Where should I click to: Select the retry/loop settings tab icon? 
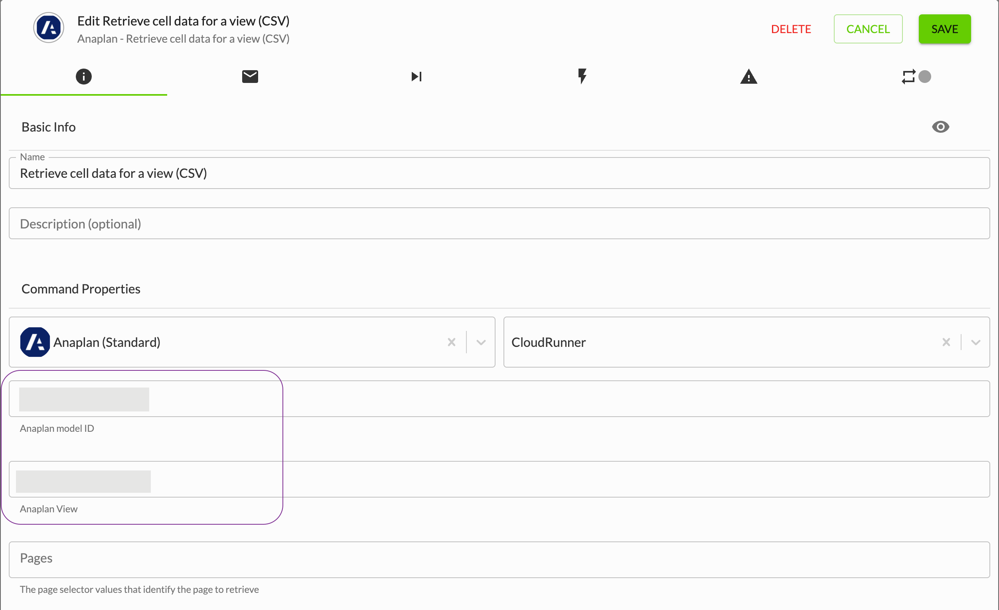click(x=909, y=76)
